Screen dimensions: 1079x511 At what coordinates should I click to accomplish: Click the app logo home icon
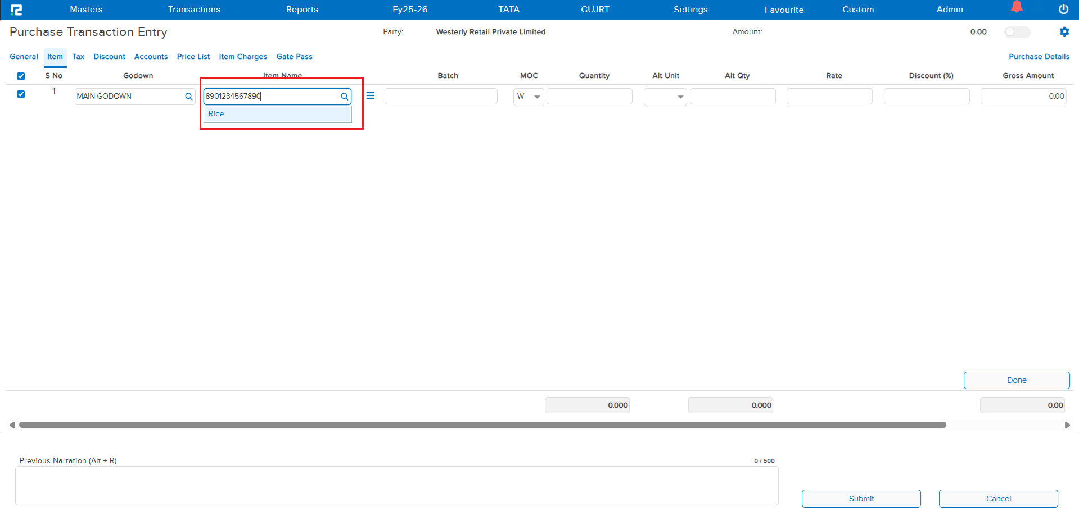16,10
